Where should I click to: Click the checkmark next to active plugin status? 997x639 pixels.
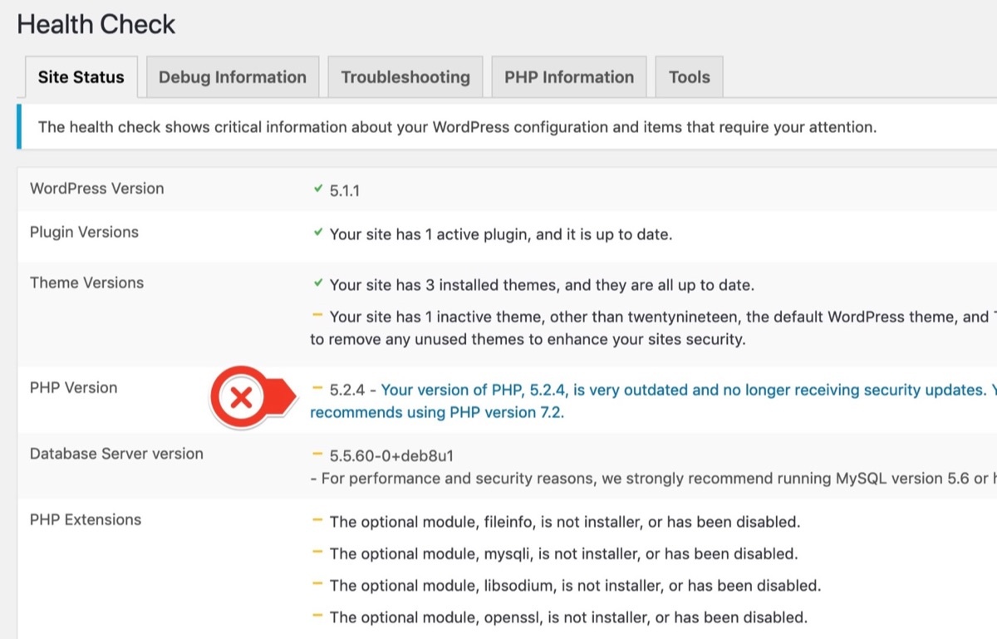(x=318, y=233)
